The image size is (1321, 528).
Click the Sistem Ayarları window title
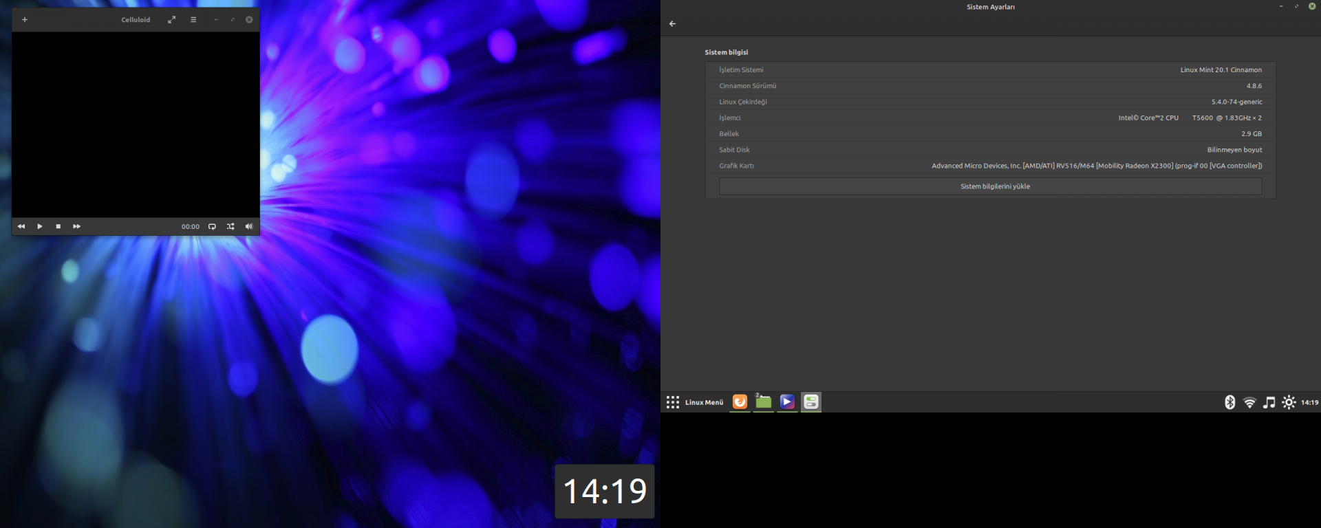(991, 7)
